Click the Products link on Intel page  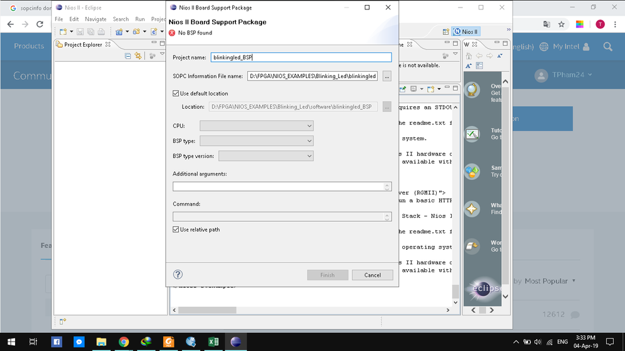tap(29, 46)
